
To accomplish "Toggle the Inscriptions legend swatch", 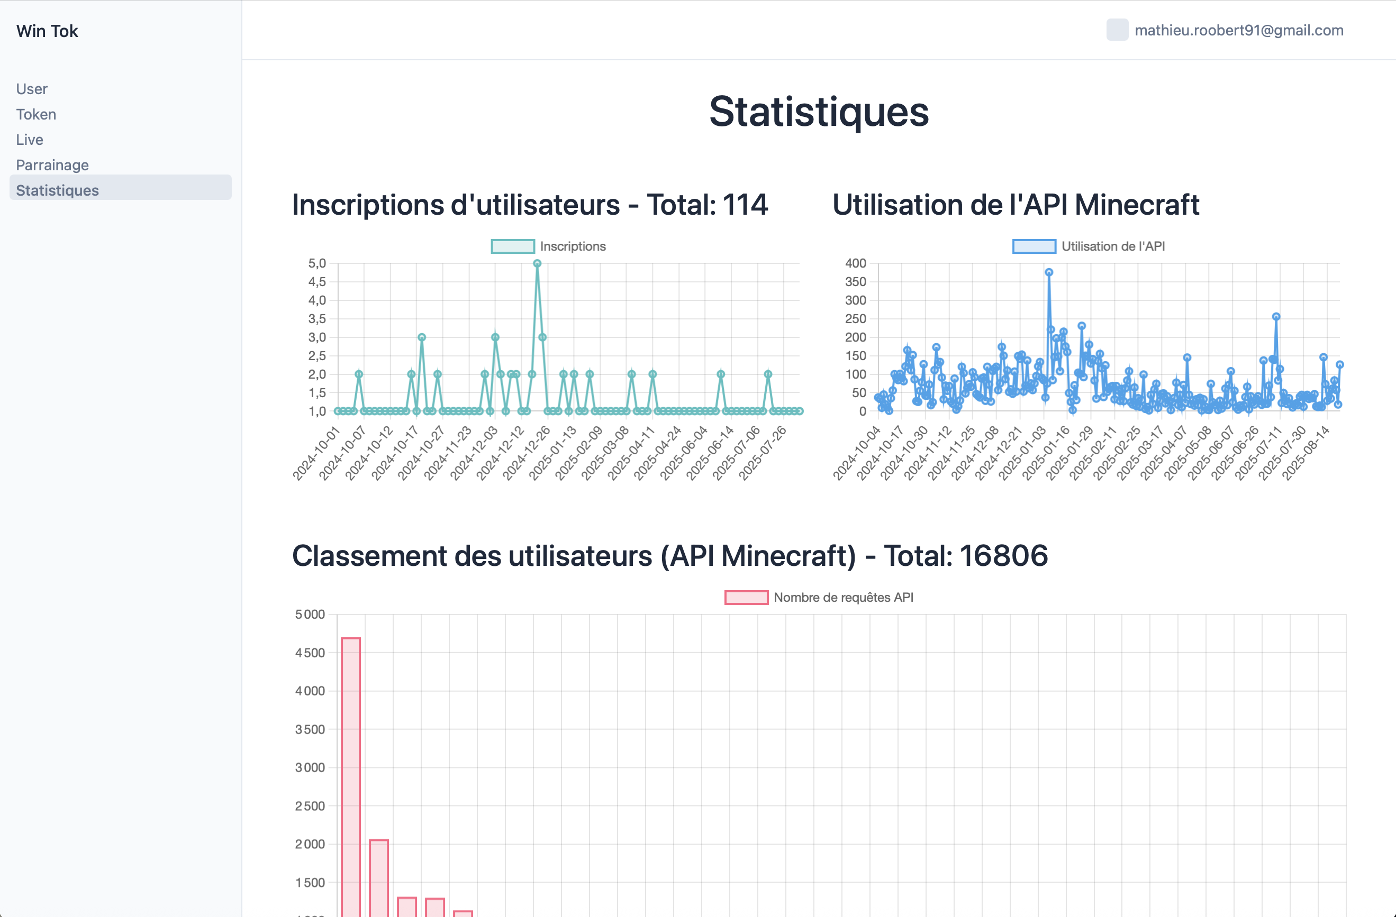I will pos(512,246).
